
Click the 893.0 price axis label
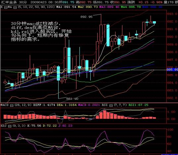coord(172,14)
